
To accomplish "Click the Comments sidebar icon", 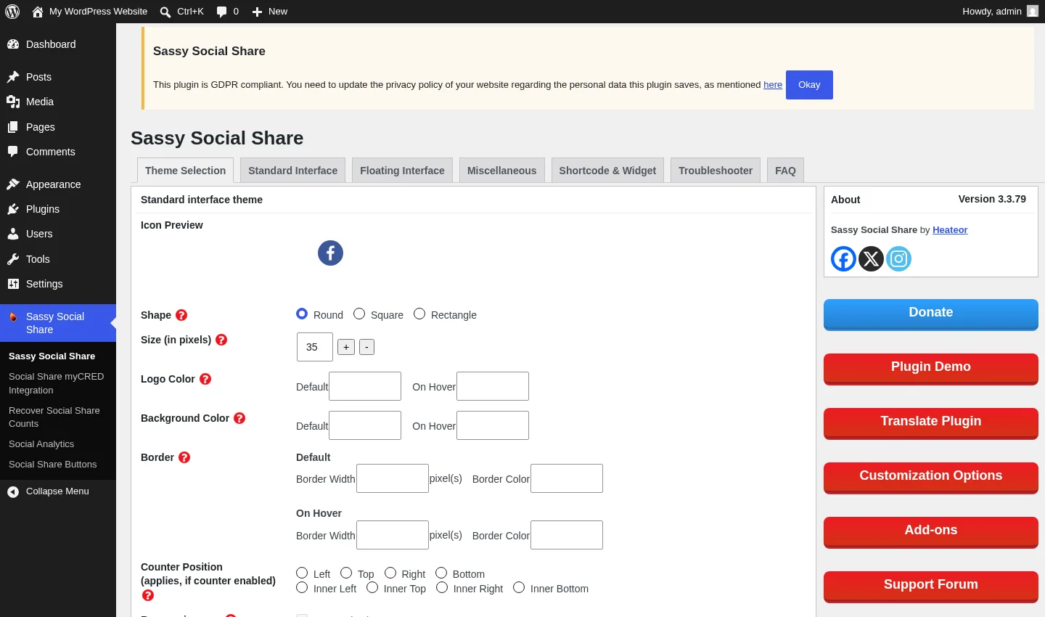I will 13,152.
